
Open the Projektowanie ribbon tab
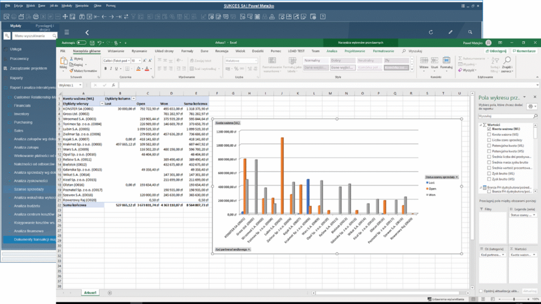point(355,51)
